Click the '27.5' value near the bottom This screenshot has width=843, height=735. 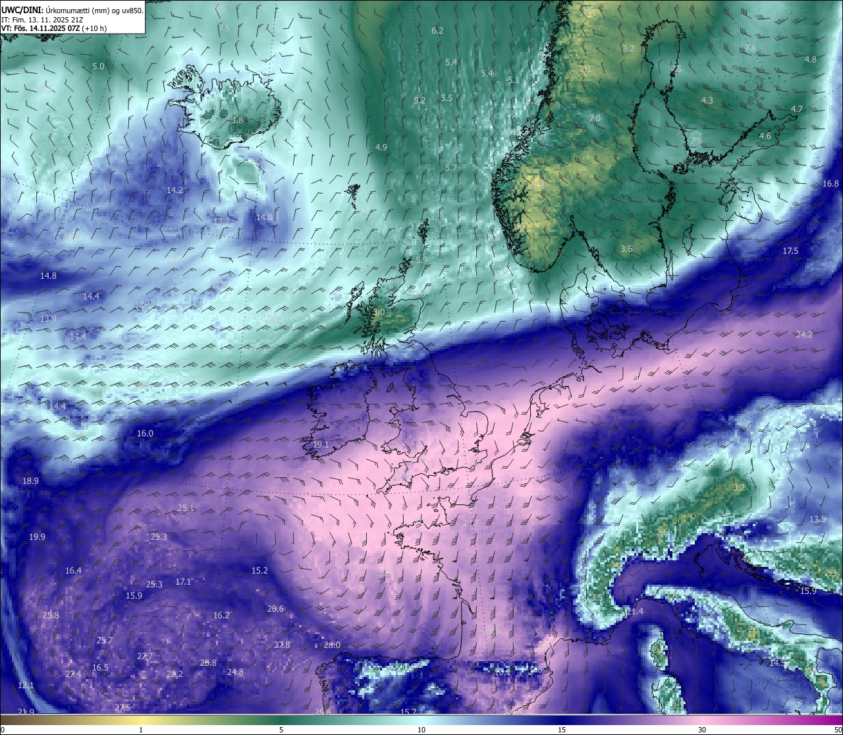122,708
